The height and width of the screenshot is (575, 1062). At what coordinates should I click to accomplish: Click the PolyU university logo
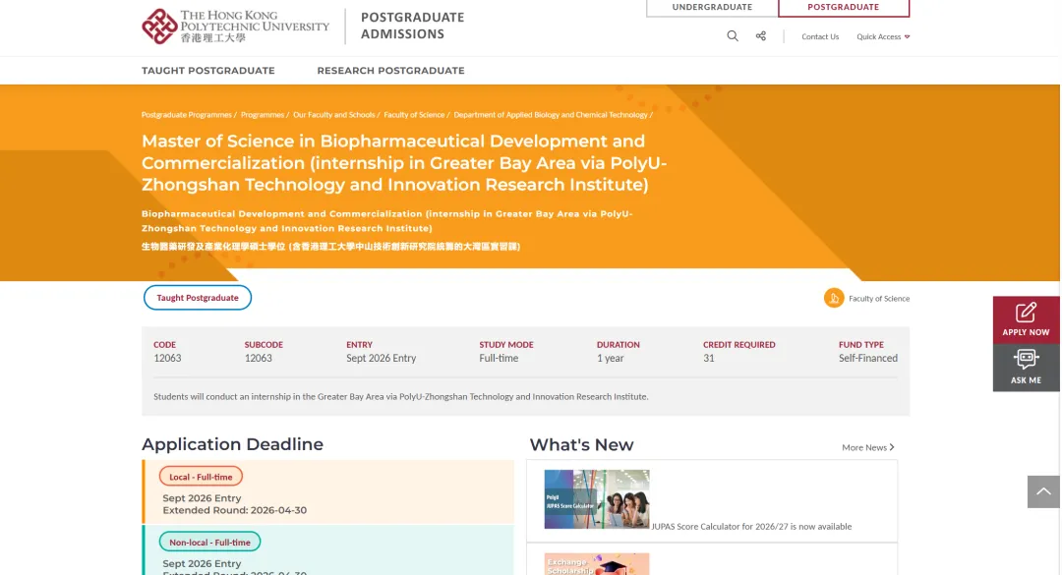click(x=236, y=27)
